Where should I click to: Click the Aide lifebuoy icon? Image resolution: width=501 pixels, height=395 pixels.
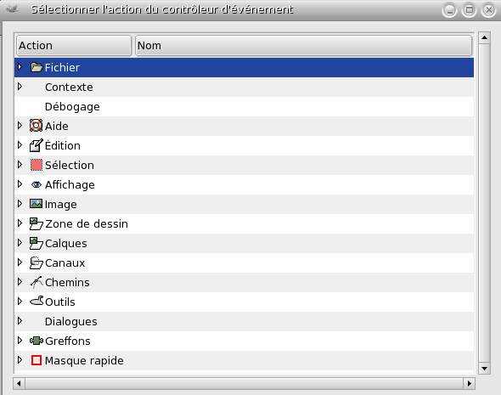pos(37,126)
